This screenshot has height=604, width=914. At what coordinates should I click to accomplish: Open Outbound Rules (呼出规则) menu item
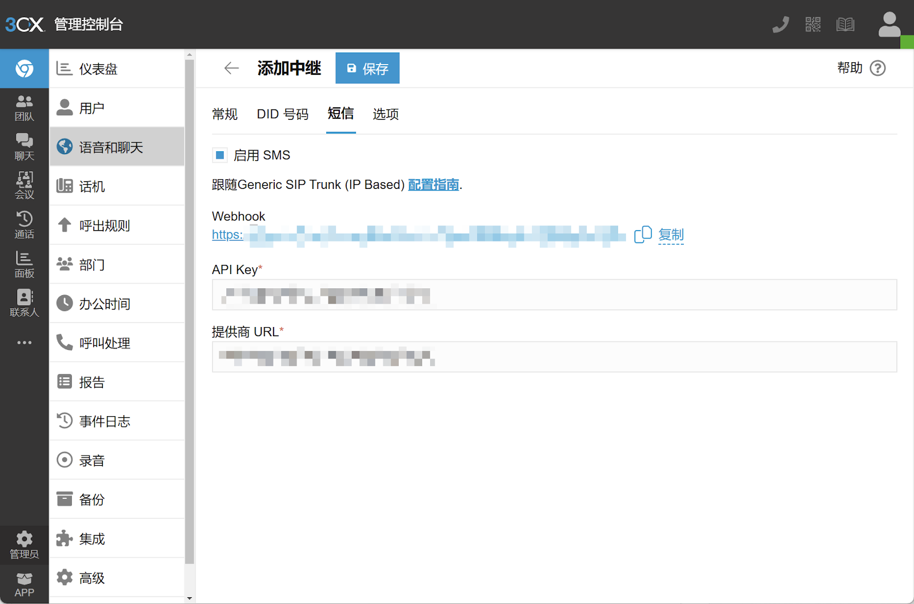117,226
